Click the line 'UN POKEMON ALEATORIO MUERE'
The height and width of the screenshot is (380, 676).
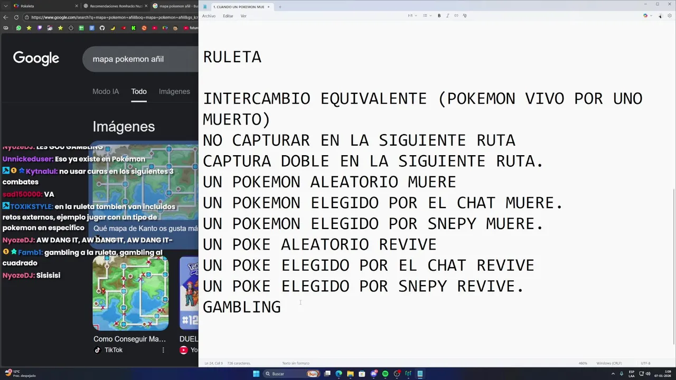click(330, 182)
